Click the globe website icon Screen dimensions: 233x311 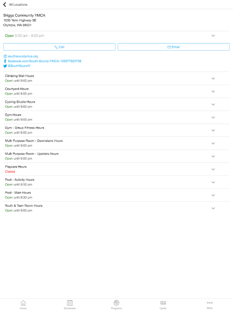[5, 56]
